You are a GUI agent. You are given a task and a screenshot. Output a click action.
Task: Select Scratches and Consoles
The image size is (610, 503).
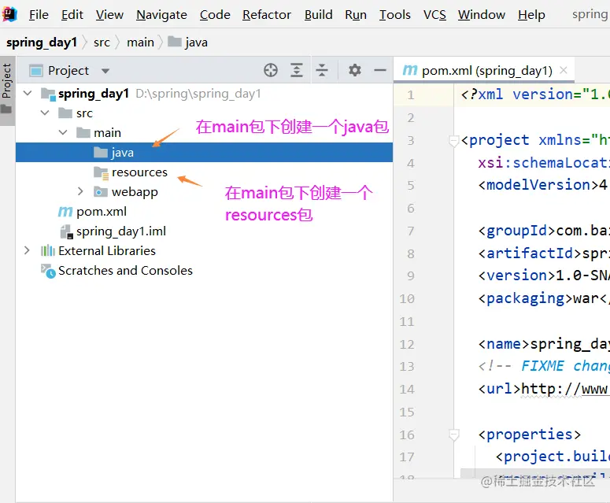point(125,270)
